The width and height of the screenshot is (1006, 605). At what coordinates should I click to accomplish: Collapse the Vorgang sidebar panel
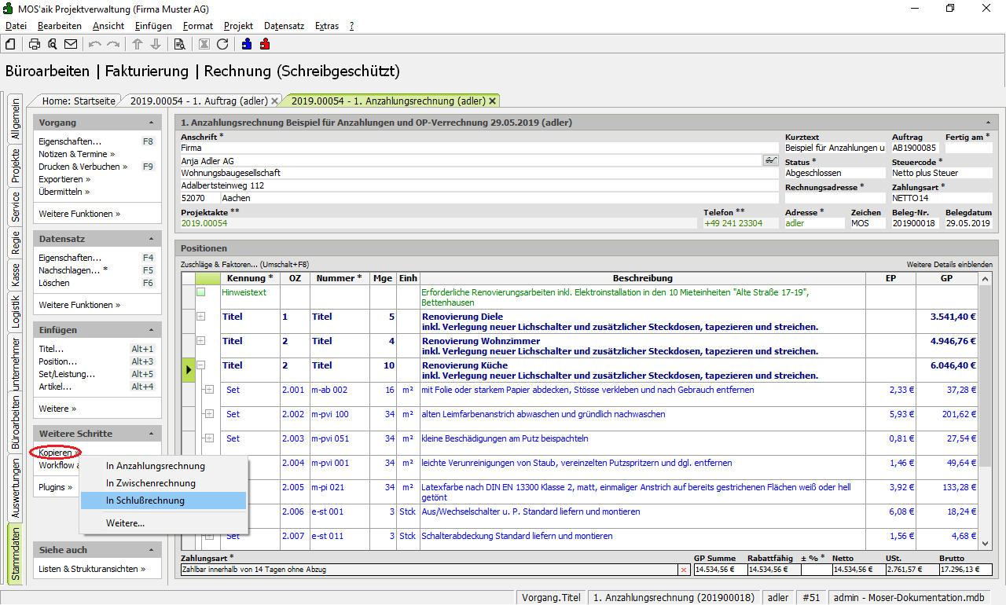click(151, 123)
